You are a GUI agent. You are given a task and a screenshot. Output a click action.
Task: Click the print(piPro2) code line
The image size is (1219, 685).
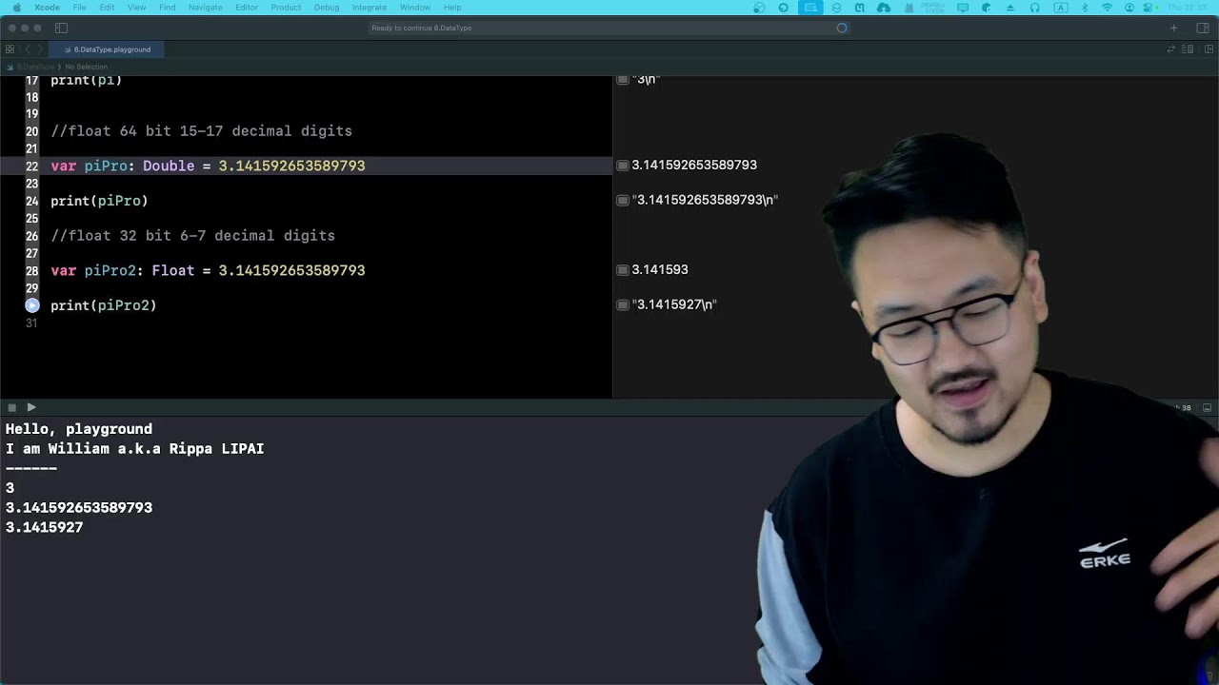104,305
